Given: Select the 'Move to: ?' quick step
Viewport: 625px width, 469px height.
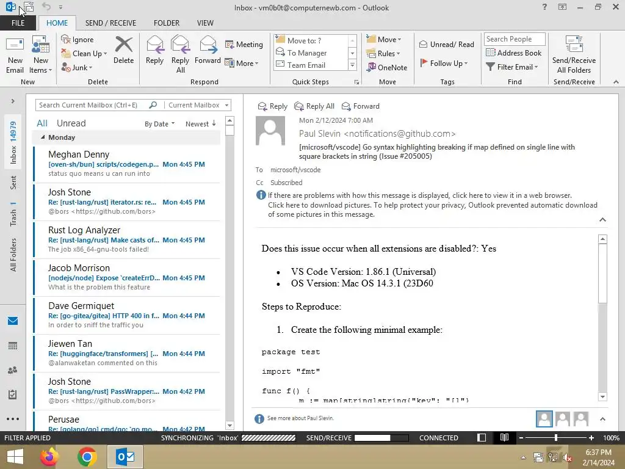Looking at the screenshot, I should (311, 40).
